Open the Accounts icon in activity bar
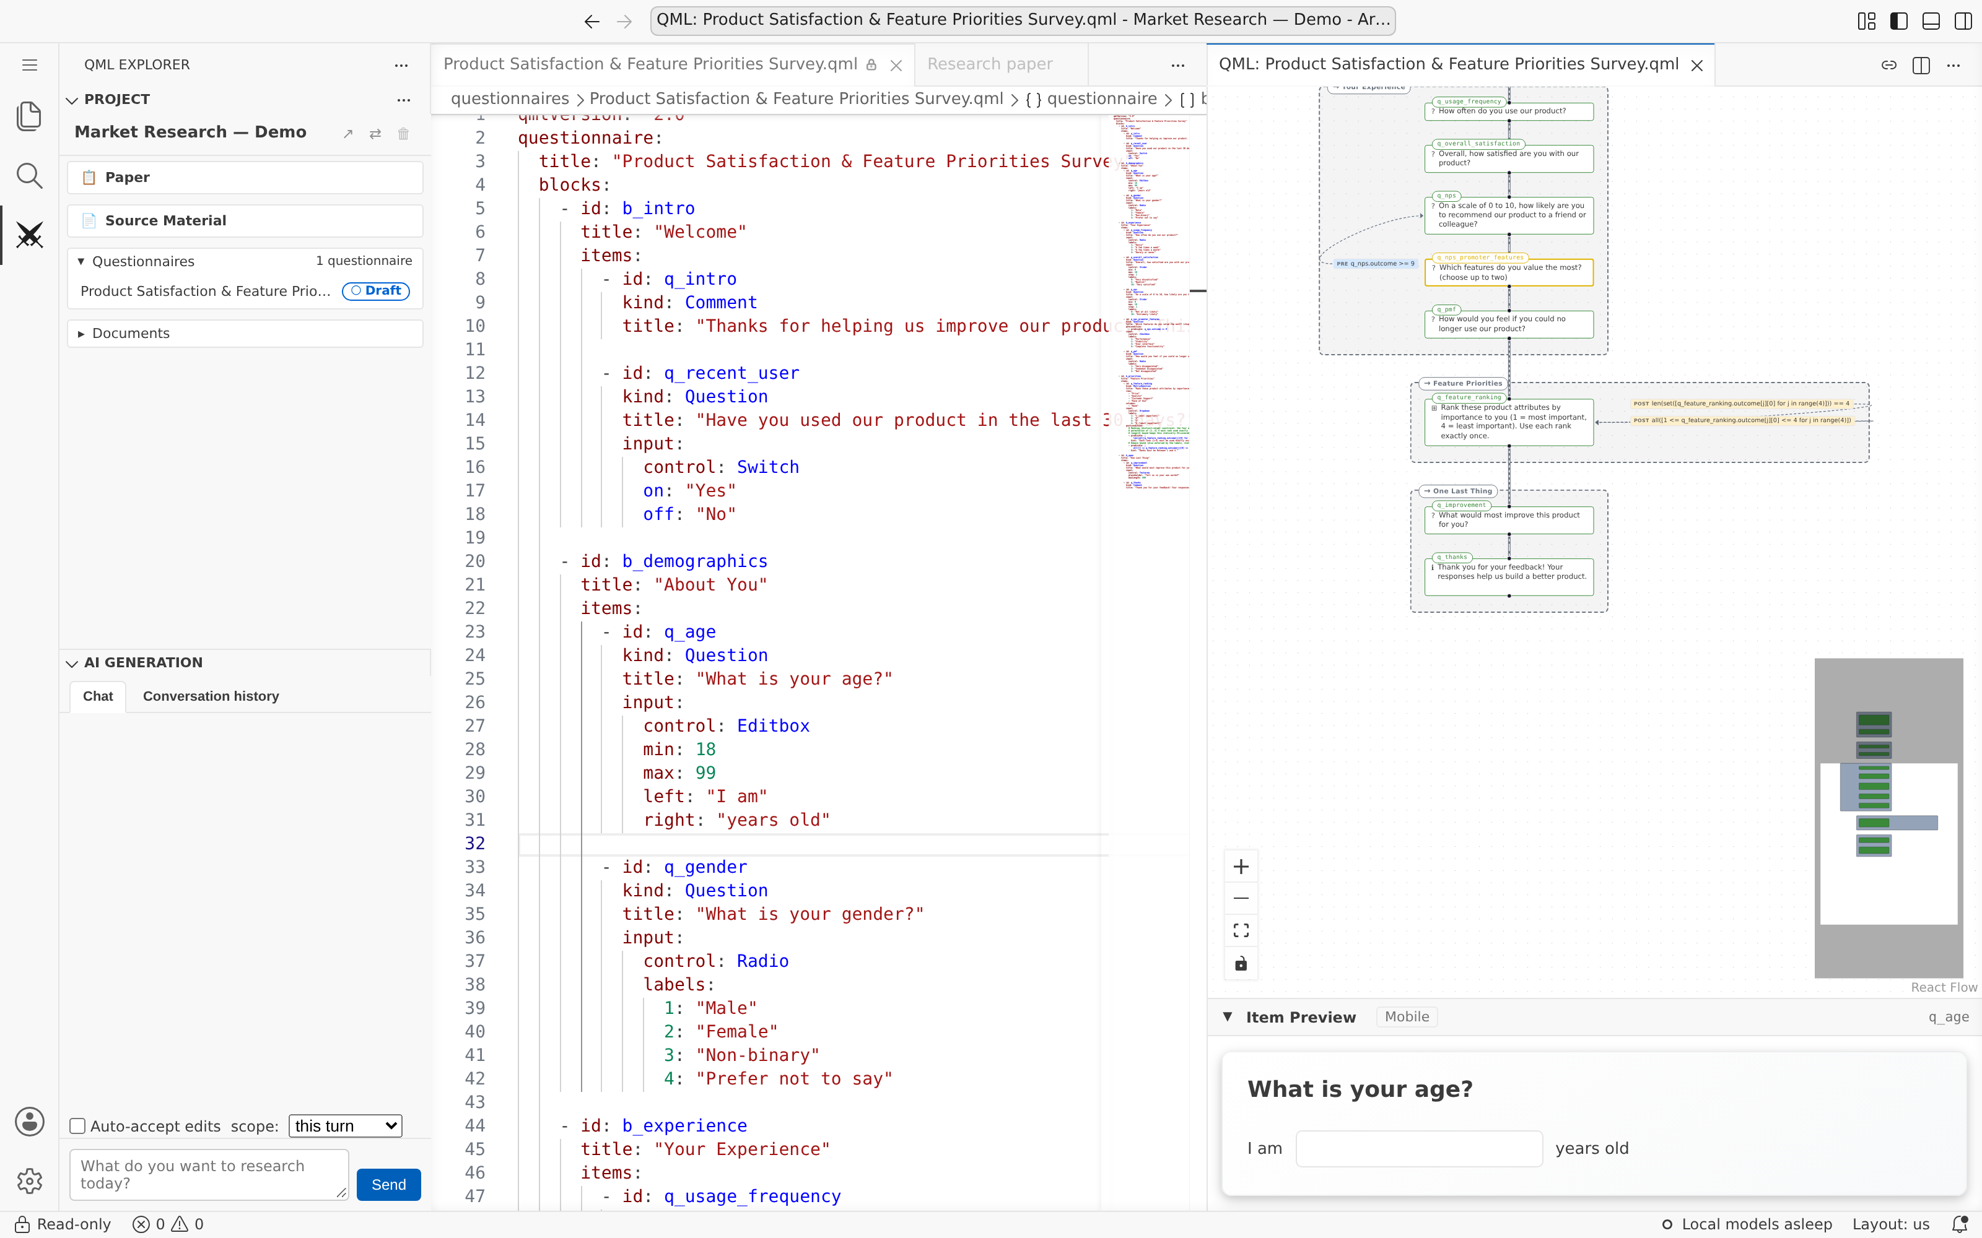Viewport: 1982px width, 1238px height. tap(30, 1122)
